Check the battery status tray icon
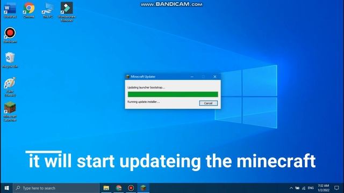The width and height of the screenshot is (344, 193). (x=297, y=188)
